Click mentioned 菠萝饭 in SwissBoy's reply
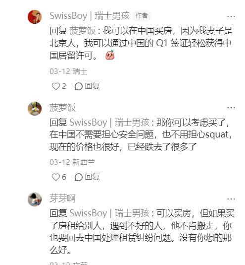This screenshot has width=245, height=265. pos(83,31)
